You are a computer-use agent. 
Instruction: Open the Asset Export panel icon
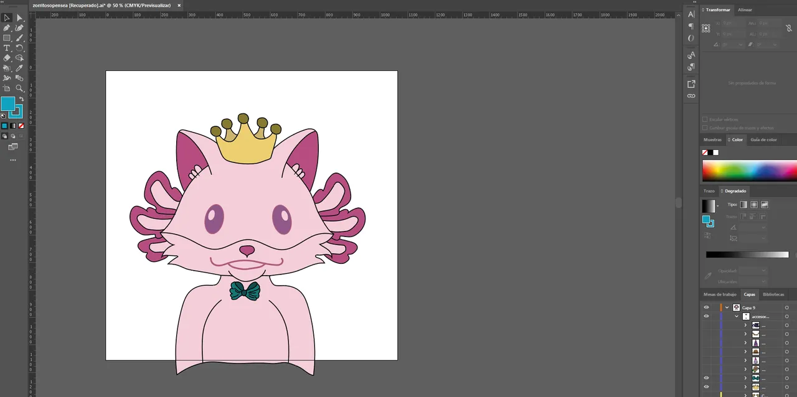coord(691,84)
